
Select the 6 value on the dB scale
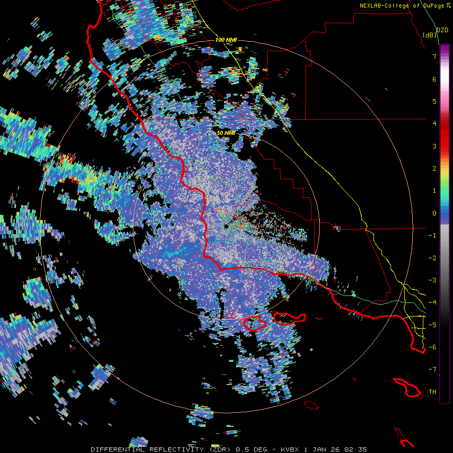(434, 79)
